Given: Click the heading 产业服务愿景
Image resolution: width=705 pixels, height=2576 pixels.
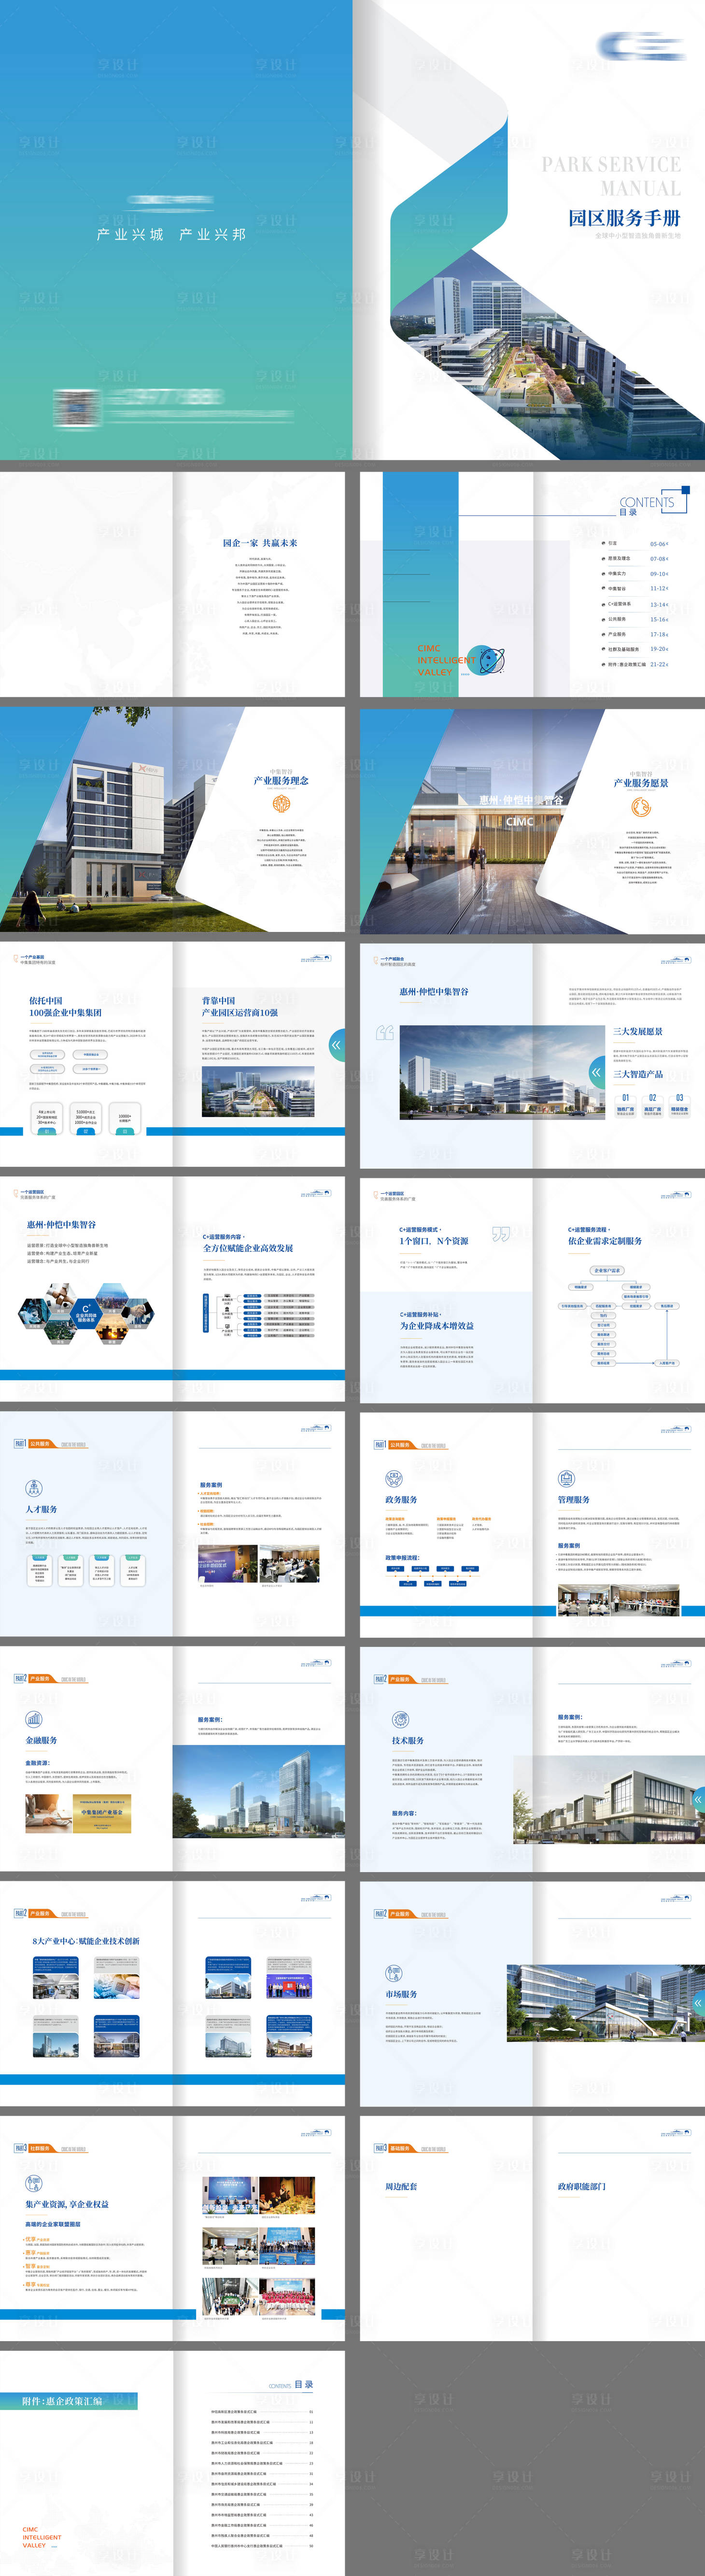Looking at the screenshot, I should tap(641, 783).
